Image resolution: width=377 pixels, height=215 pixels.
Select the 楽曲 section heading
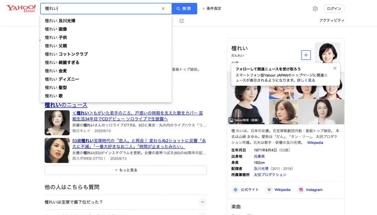(x=236, y=207)
